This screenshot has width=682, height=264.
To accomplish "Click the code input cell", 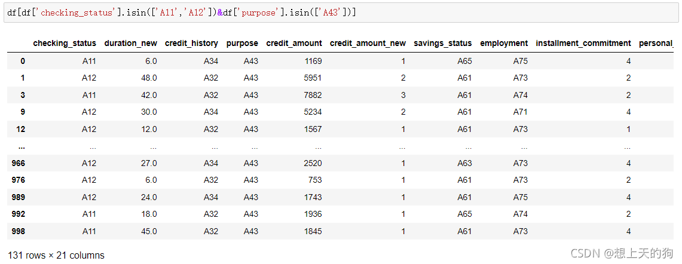I will point(341,13).
